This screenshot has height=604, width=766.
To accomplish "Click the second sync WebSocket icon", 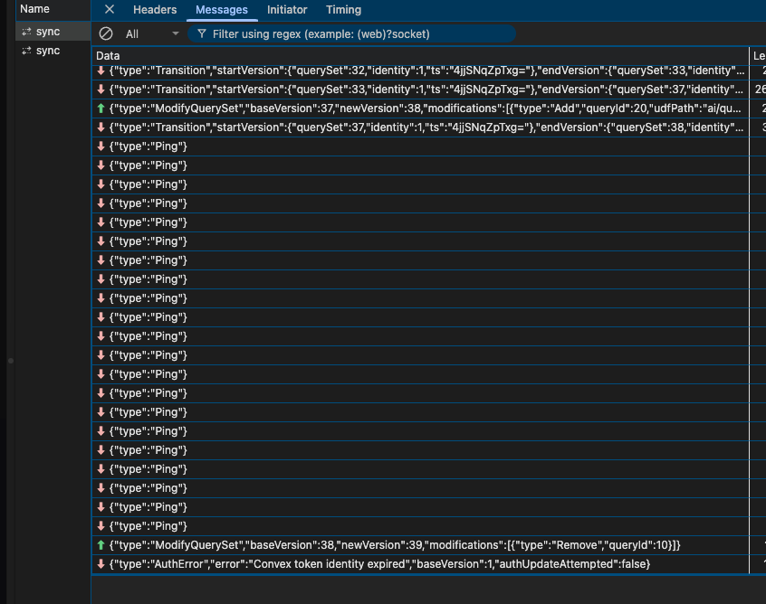I will pyautogui.click(x=26, y=51).
